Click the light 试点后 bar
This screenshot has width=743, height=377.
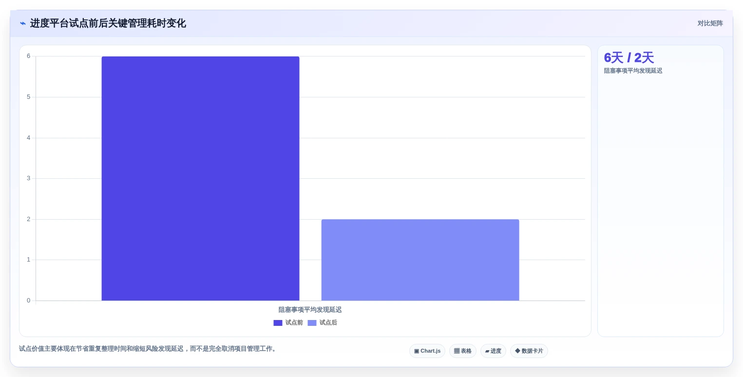coord(420,260)
